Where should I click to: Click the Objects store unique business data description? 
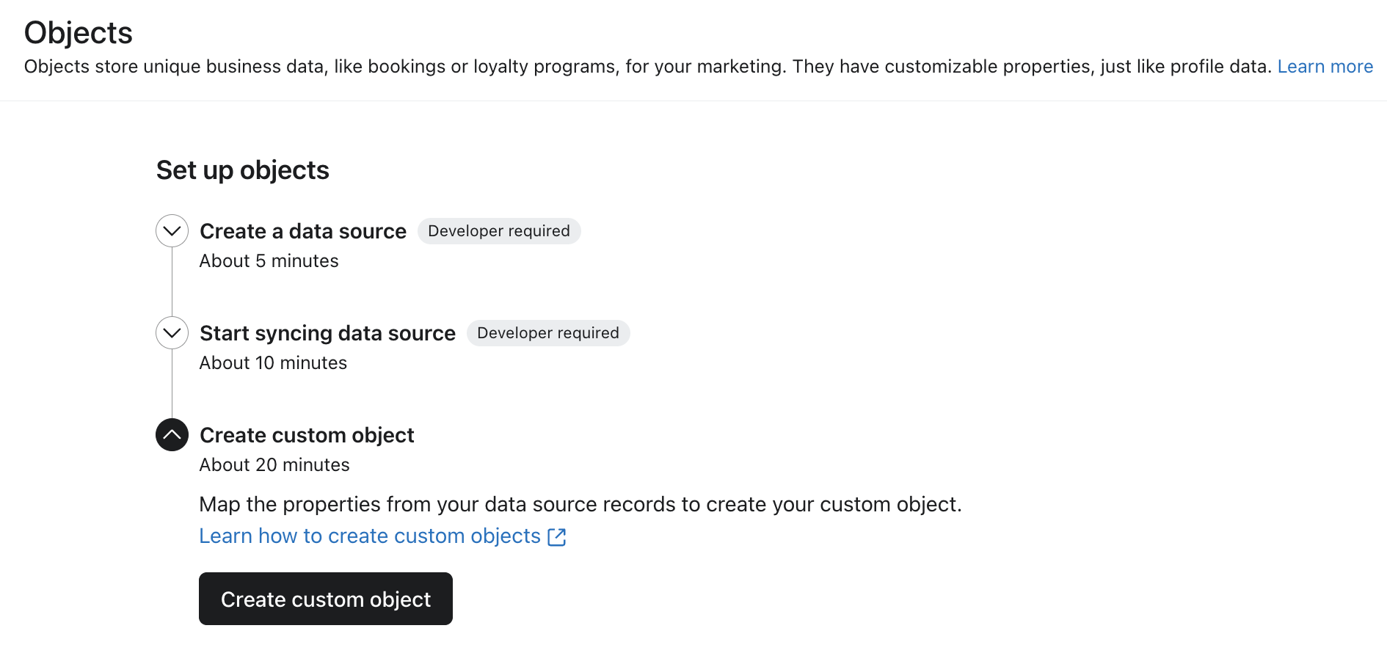pos(646,67)
